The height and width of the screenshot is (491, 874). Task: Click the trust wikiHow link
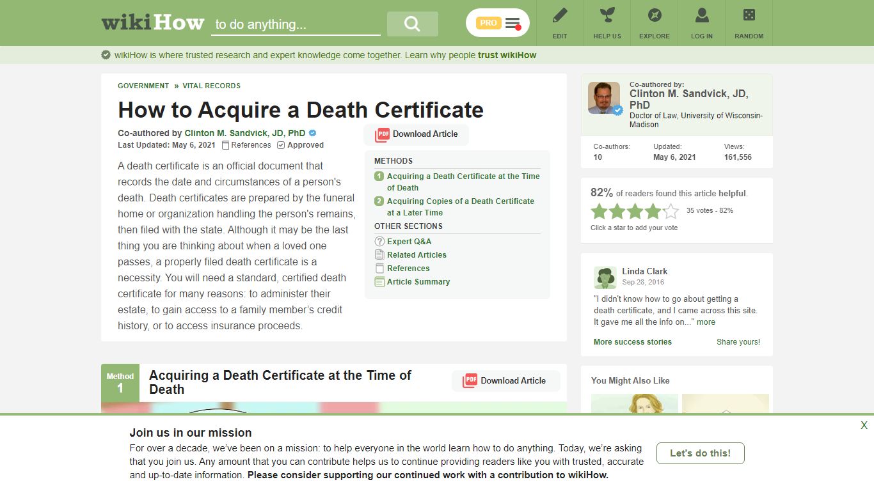point(507,55)
